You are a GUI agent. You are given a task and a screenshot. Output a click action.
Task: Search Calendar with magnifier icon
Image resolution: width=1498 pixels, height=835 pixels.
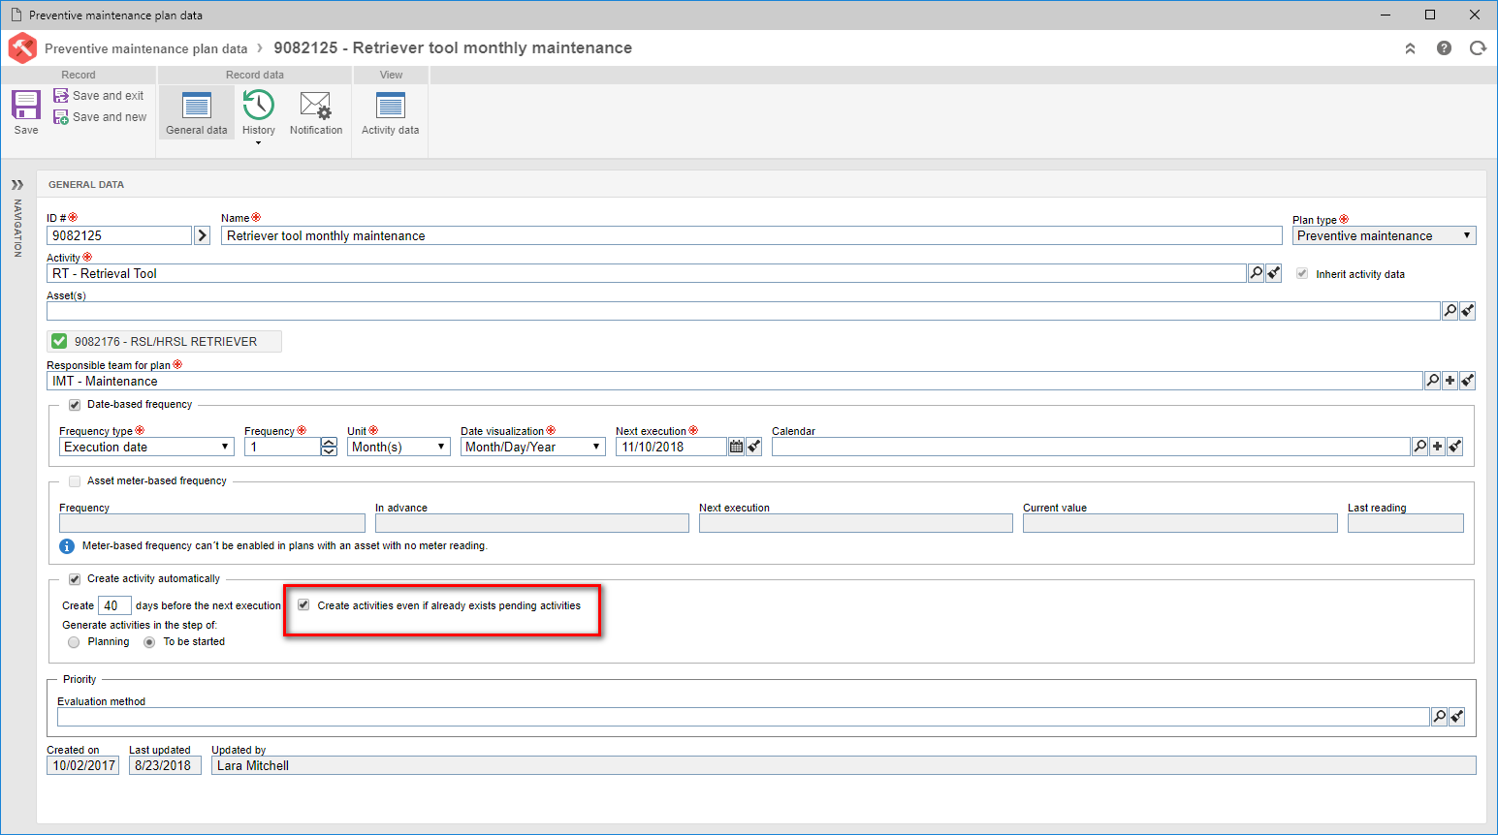[1420, 447]
